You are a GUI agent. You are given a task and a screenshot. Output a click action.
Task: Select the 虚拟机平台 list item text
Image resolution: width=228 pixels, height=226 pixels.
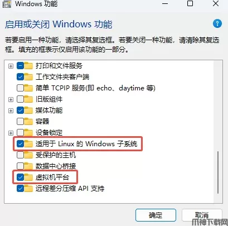pos(52,177)
